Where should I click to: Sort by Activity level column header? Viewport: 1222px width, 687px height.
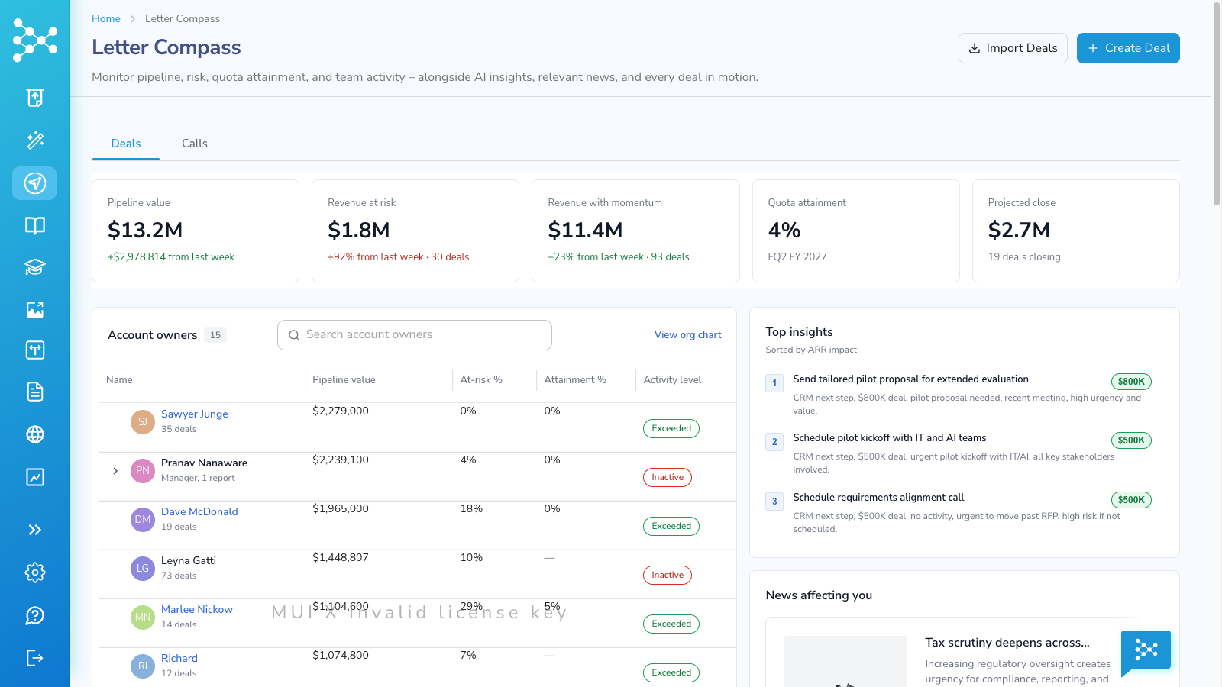[x=672, y=379]
